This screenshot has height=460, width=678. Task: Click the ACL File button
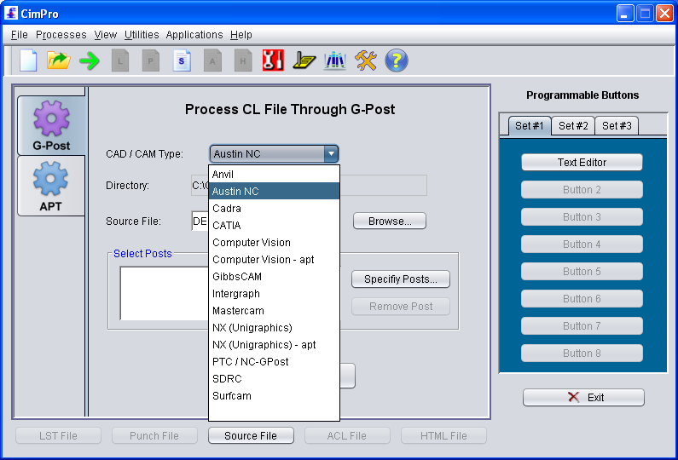347,436
